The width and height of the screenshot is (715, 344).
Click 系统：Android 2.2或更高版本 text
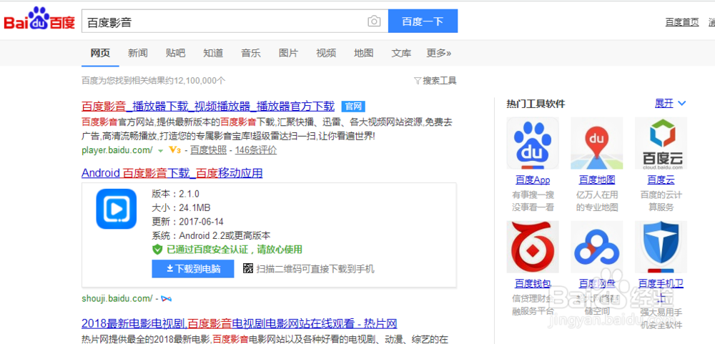(x=211, y=236)
